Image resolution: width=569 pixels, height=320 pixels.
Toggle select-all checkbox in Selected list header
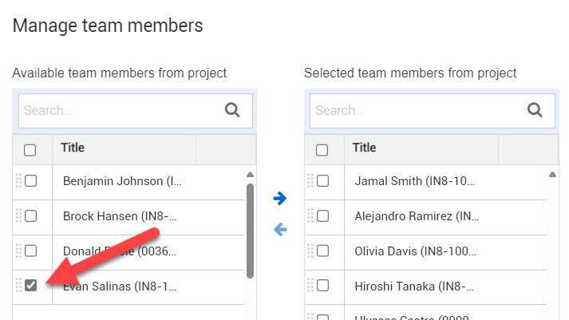322,149
